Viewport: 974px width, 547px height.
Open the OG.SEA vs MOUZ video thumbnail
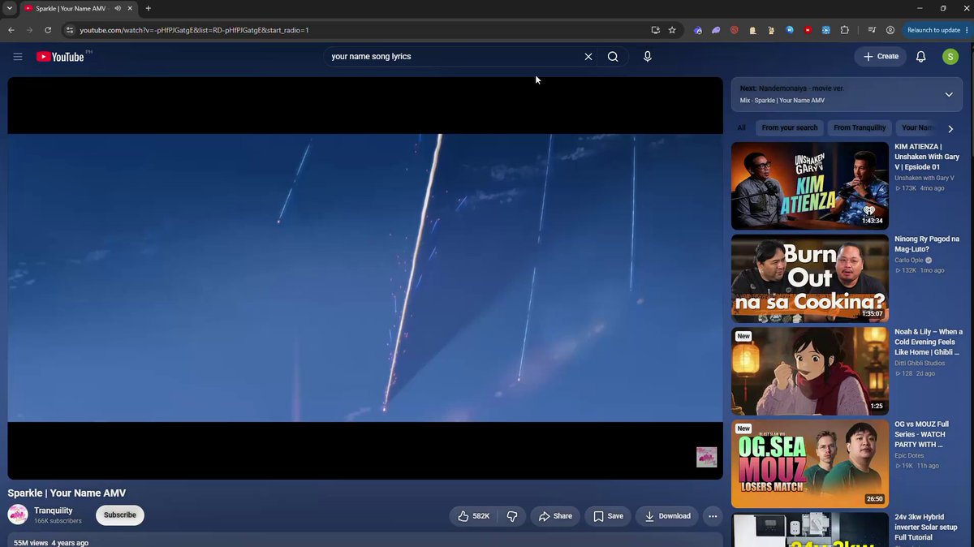pyautogui.click(x=810, y=463)
